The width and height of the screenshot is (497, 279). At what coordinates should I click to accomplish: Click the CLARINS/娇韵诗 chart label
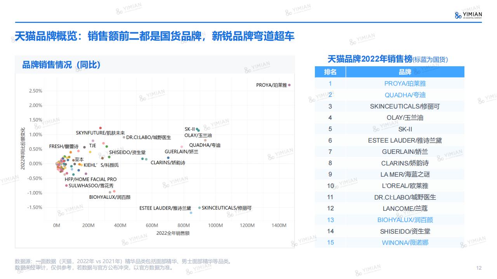[x=168, y=163]
